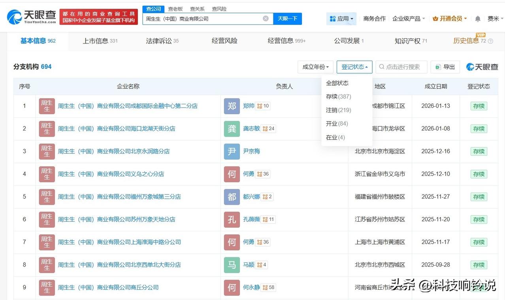The image size is (505, 300).
Task: Click the 都 avatar tile in row 5
Action: pos(232,197)
